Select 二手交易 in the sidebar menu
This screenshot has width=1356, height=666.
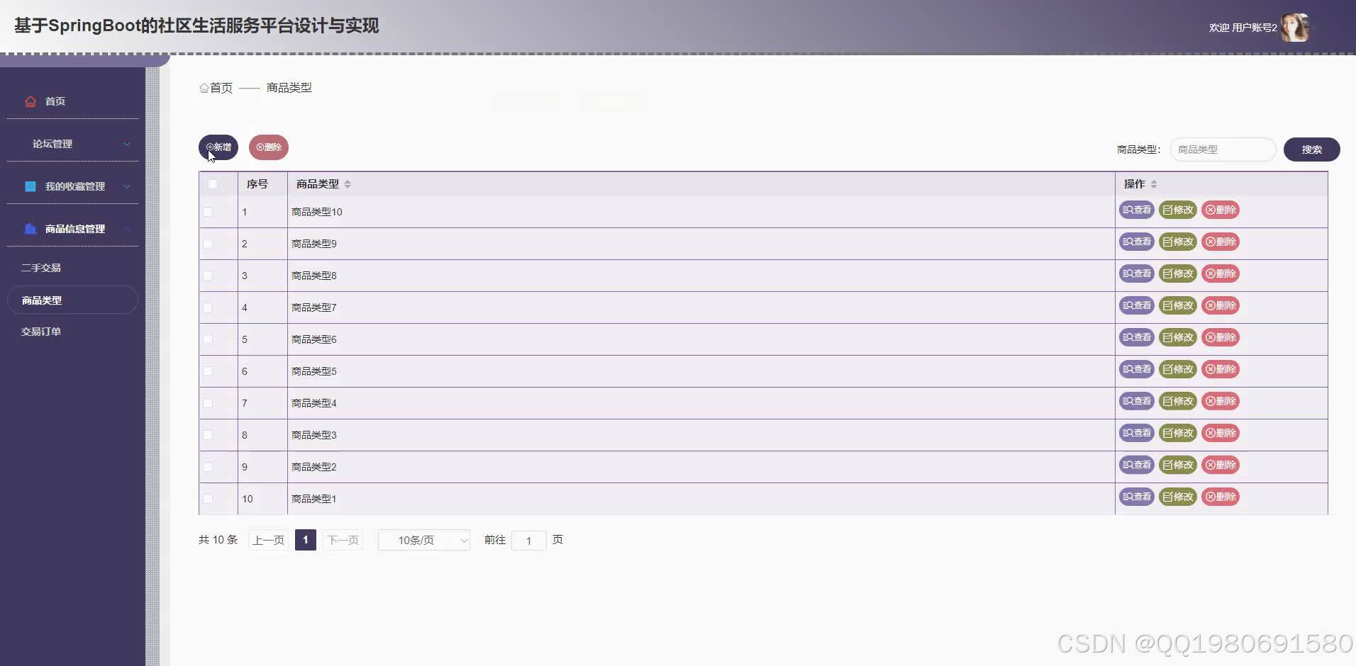[41, 267]
